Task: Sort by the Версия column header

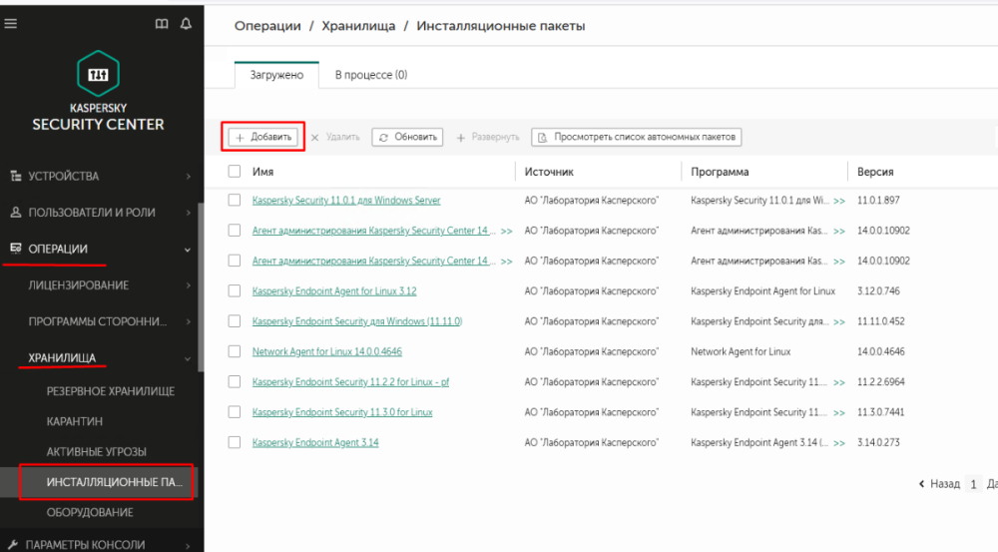Action: 875,172
